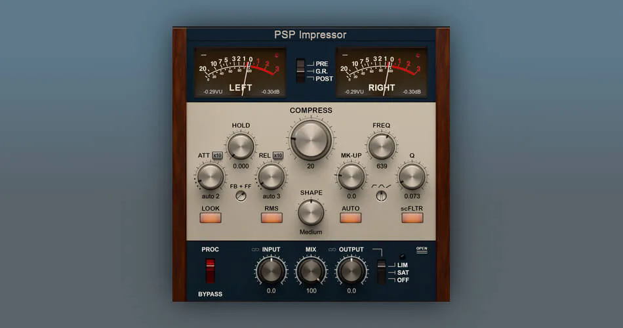Click the link icon beside OUTPUT
This screenshot has height=328, width=623.
click(x=332, y=250)
